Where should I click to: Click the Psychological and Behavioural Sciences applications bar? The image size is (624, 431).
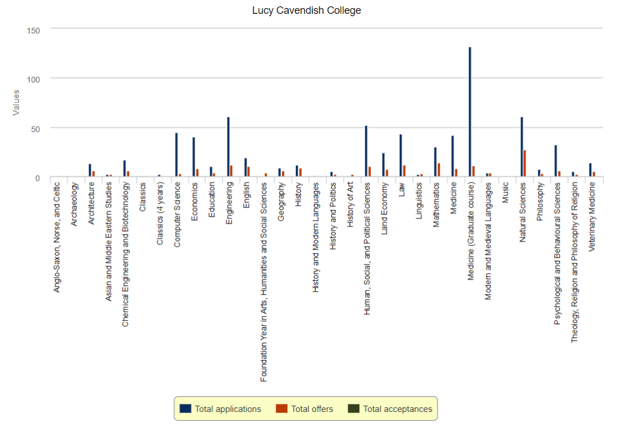(x=556, y=161)
